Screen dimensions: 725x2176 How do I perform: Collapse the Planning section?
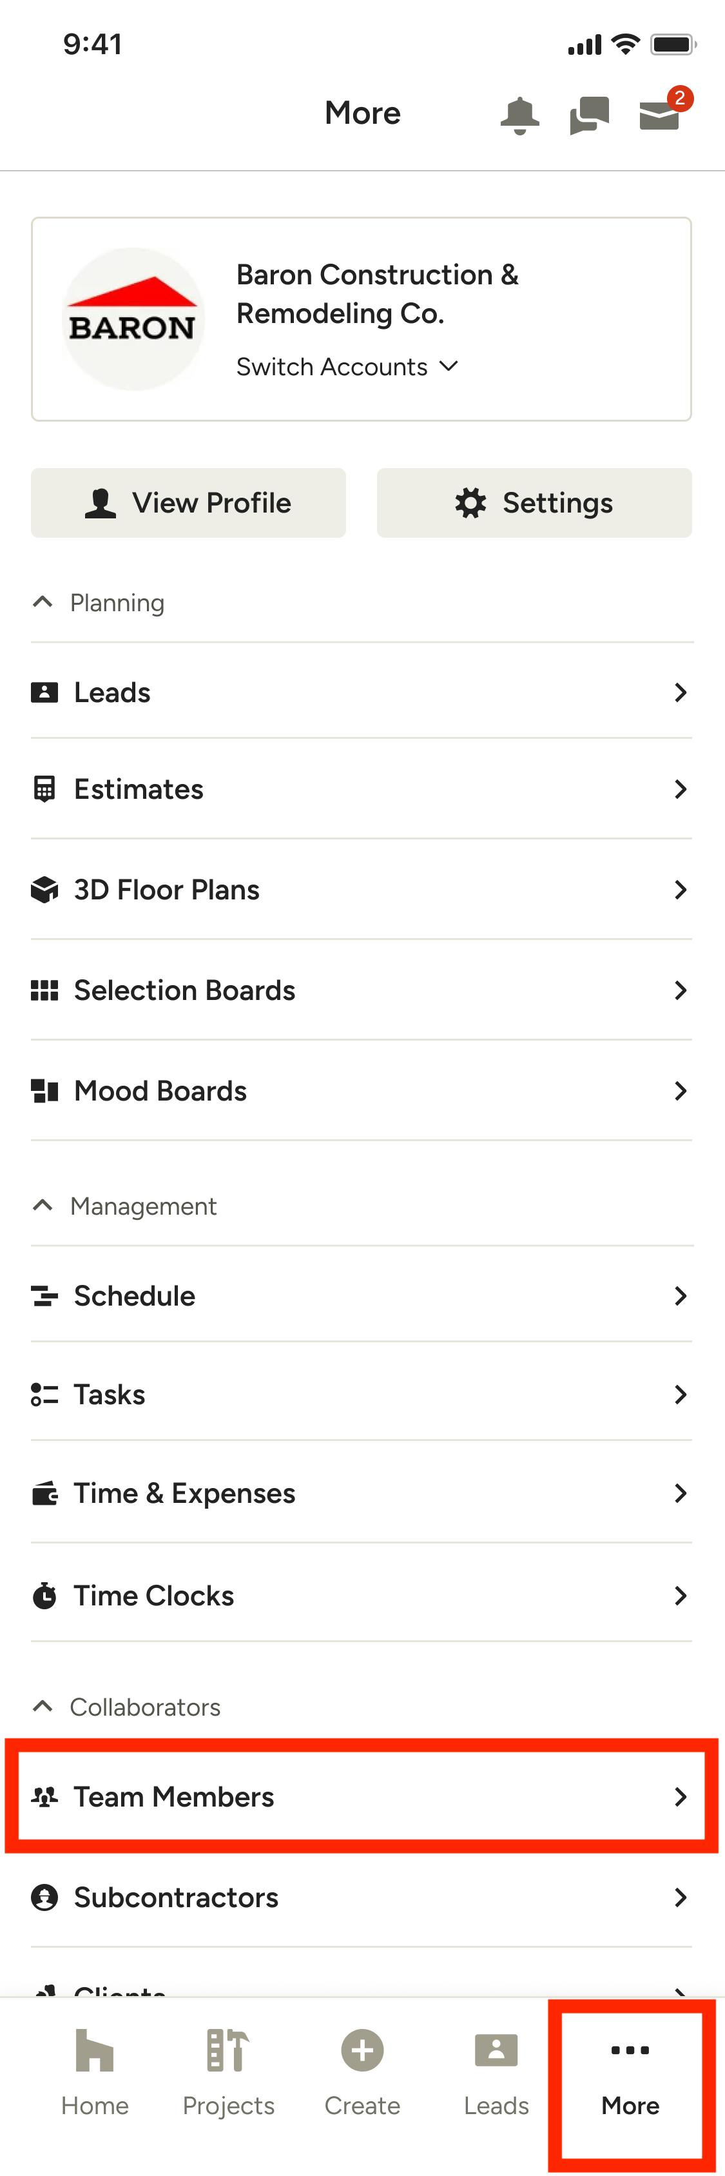coord(43,602)
